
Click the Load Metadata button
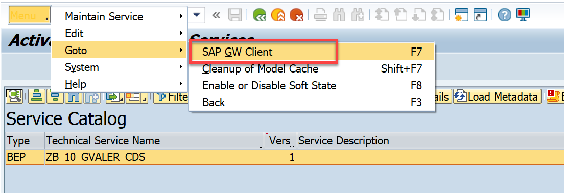[497, 96]
